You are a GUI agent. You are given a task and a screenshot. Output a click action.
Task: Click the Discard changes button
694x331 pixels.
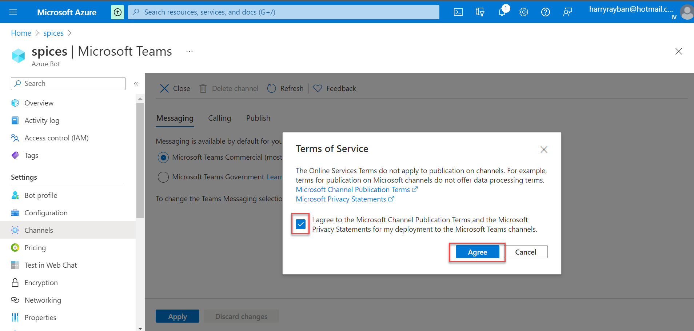241,316
